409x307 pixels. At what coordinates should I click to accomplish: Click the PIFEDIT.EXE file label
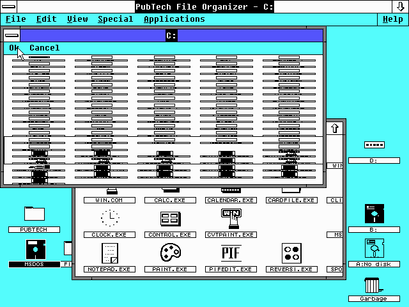click(231, 269)
